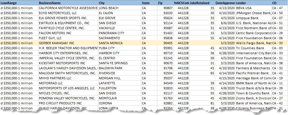
Task: Select the CD column header
Action: click(280, 3)
